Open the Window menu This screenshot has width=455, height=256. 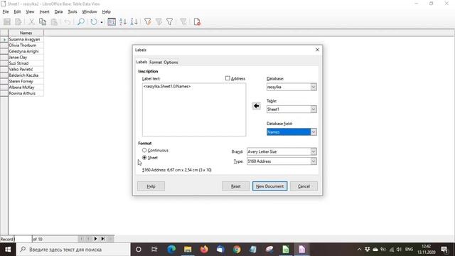coord(90,11)
